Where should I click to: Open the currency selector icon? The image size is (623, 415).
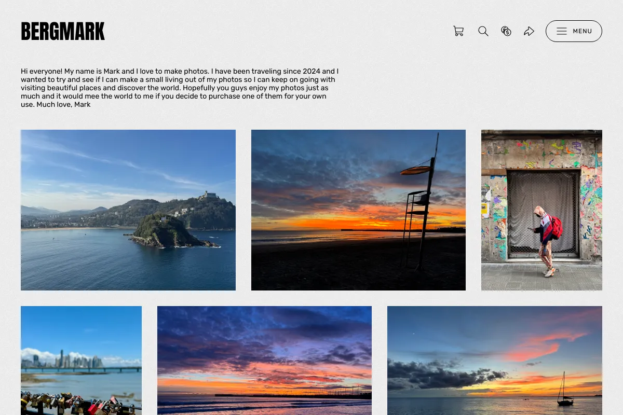(506, 31)
